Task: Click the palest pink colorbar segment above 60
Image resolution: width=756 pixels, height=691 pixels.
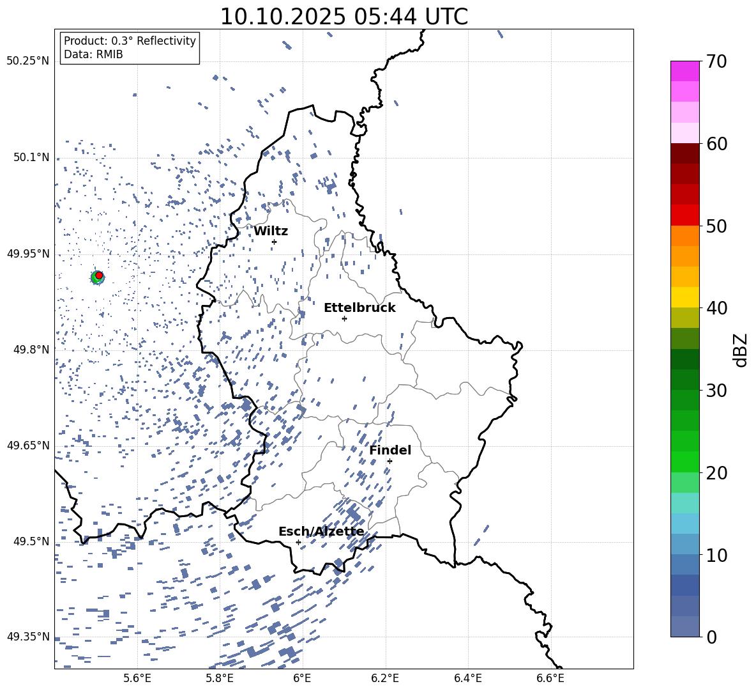Action: tap(684, 133)
